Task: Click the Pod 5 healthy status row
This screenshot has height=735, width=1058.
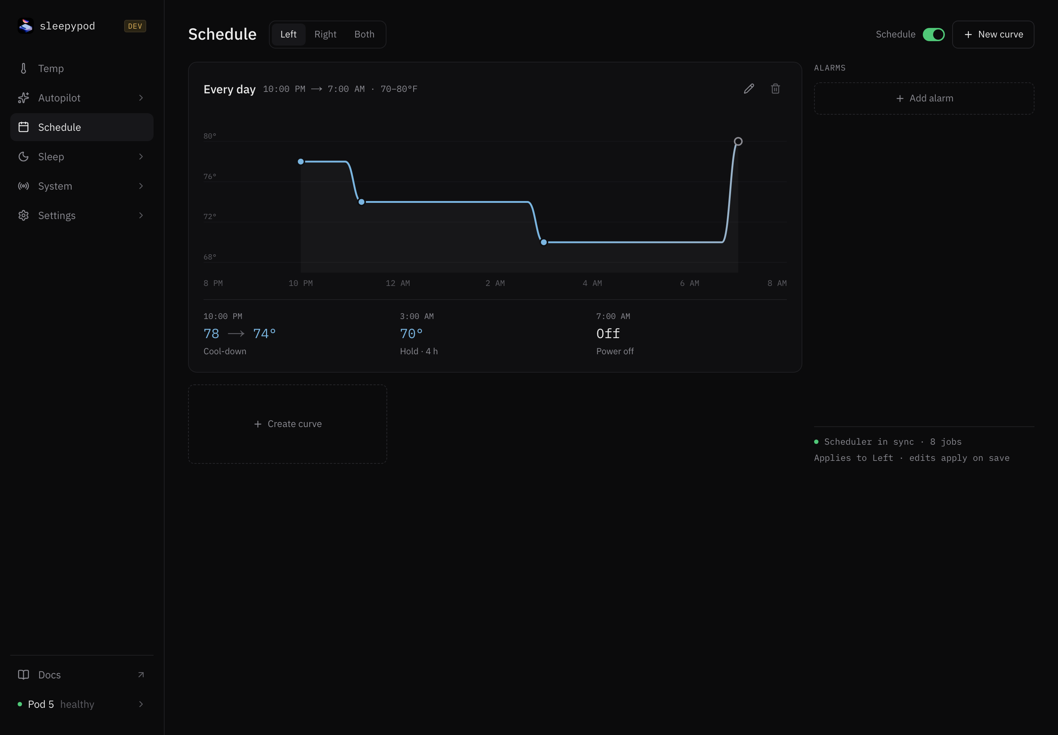Action: point(82,704)
